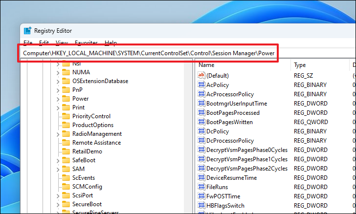Click the RadioManagement folder icon

coord(66,134)
